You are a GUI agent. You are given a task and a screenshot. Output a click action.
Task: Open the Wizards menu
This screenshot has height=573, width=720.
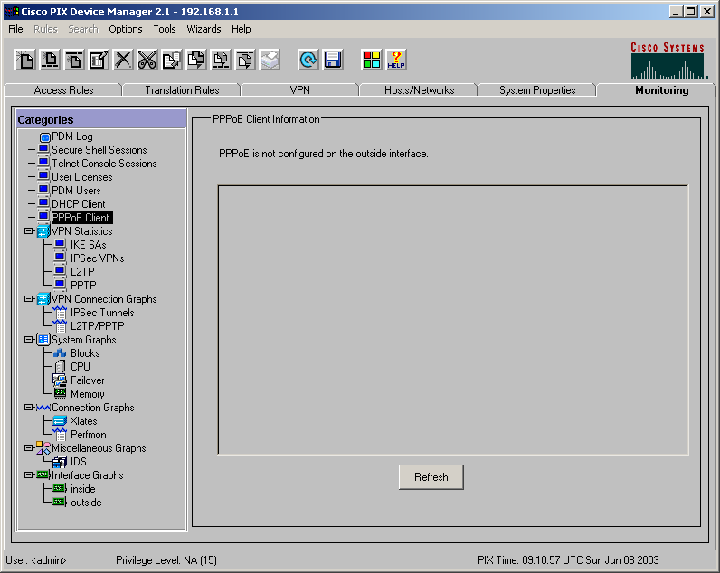204,29
